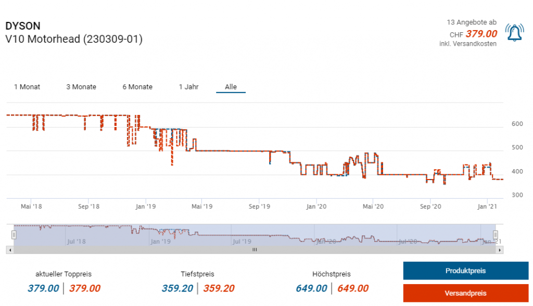Click the navigator's right range handle
533x306 pixels.
pyautogui.click(x=496, y=235)
